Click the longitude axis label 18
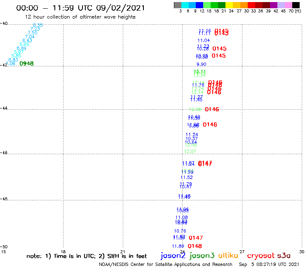This screenshot has width=305, height=268. (63, 252)
